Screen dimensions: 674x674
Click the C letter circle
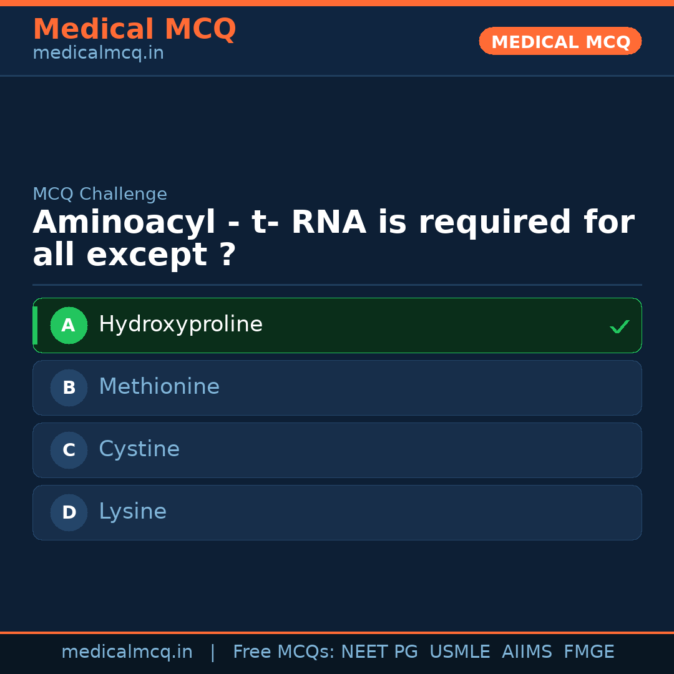(x=69, y=450)
